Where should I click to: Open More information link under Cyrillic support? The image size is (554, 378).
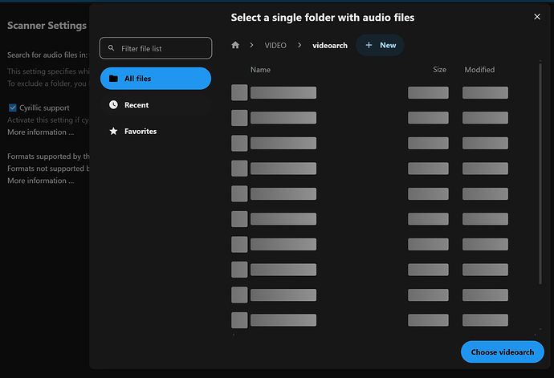[40, 132]
